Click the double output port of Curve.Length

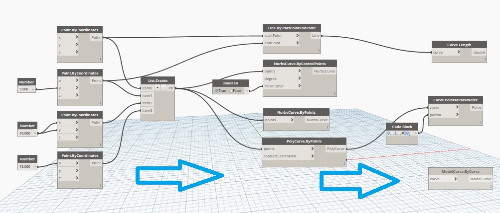tap(479, 52)
